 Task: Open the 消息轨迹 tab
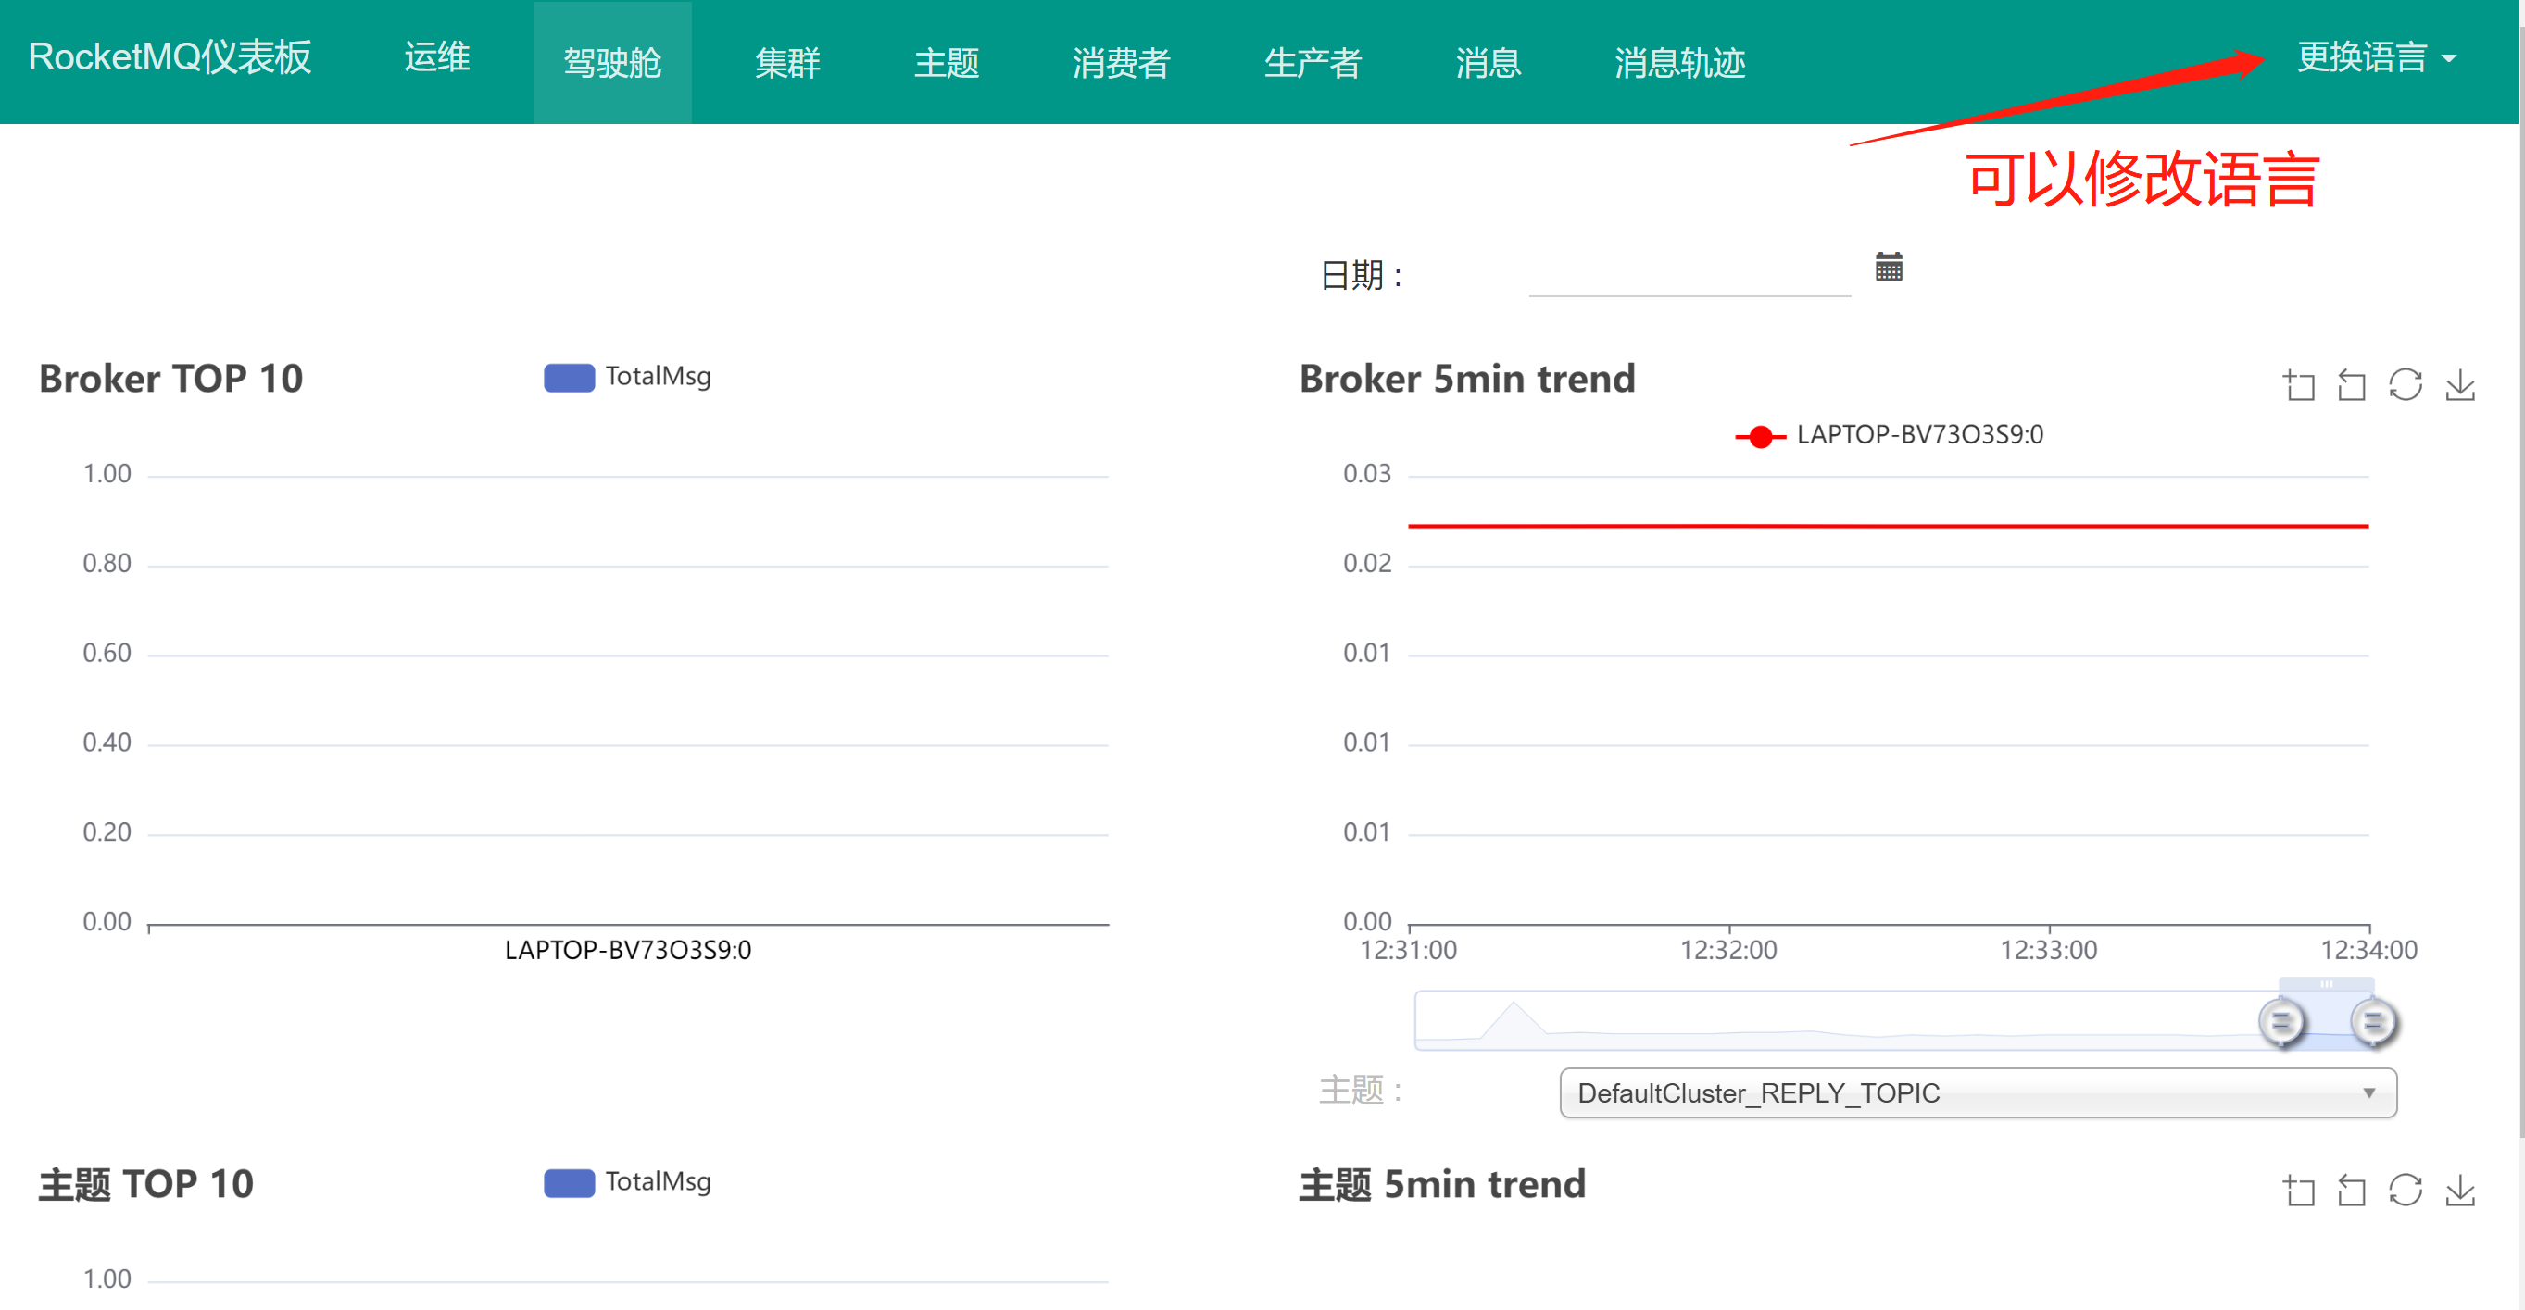[x=1678, y=63]
